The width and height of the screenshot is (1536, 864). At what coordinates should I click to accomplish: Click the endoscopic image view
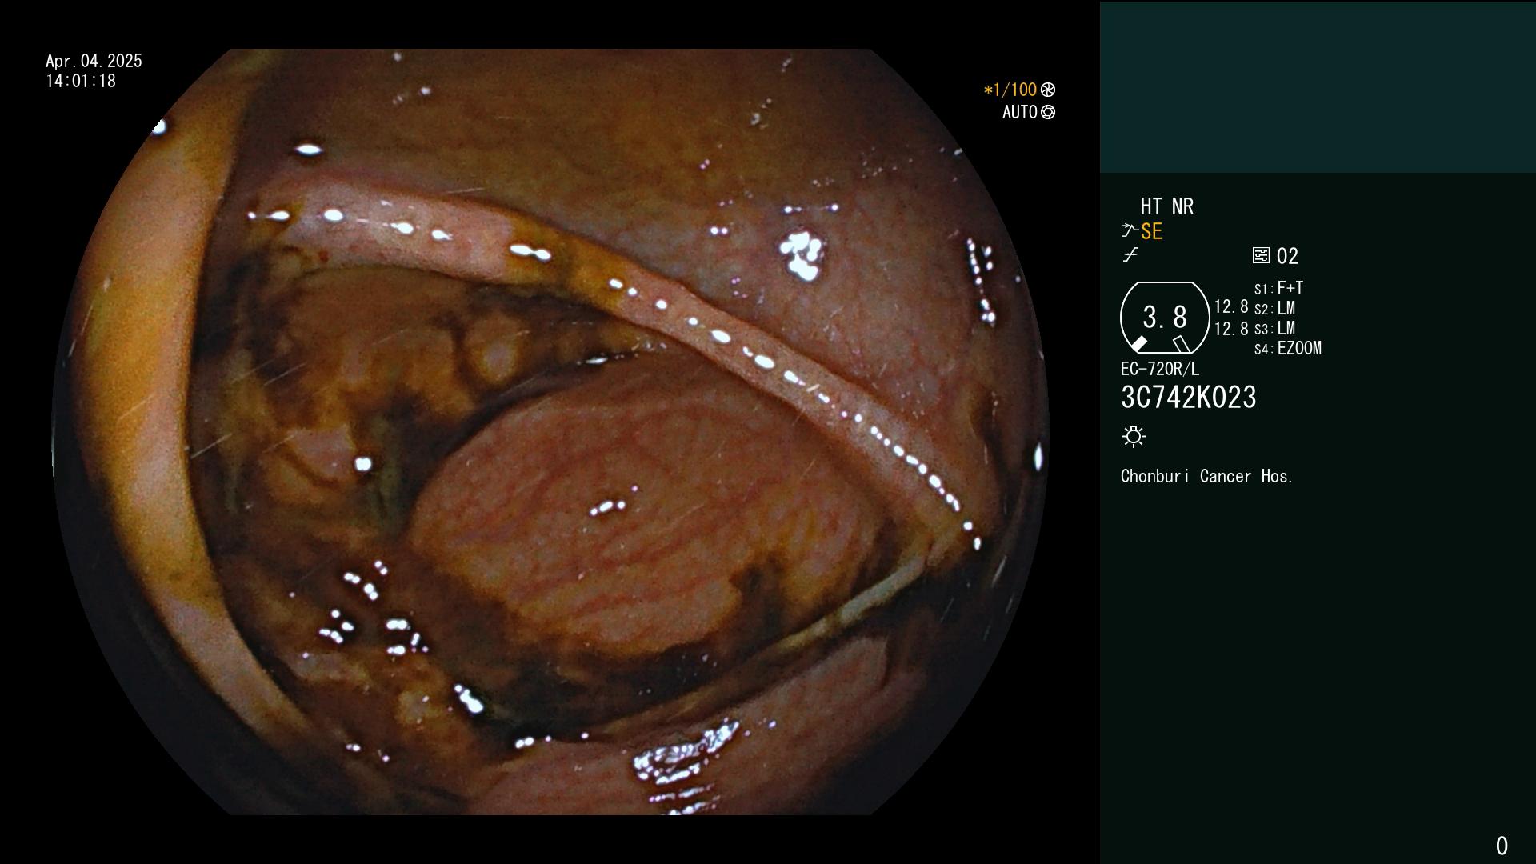click(x=550, y=432)
